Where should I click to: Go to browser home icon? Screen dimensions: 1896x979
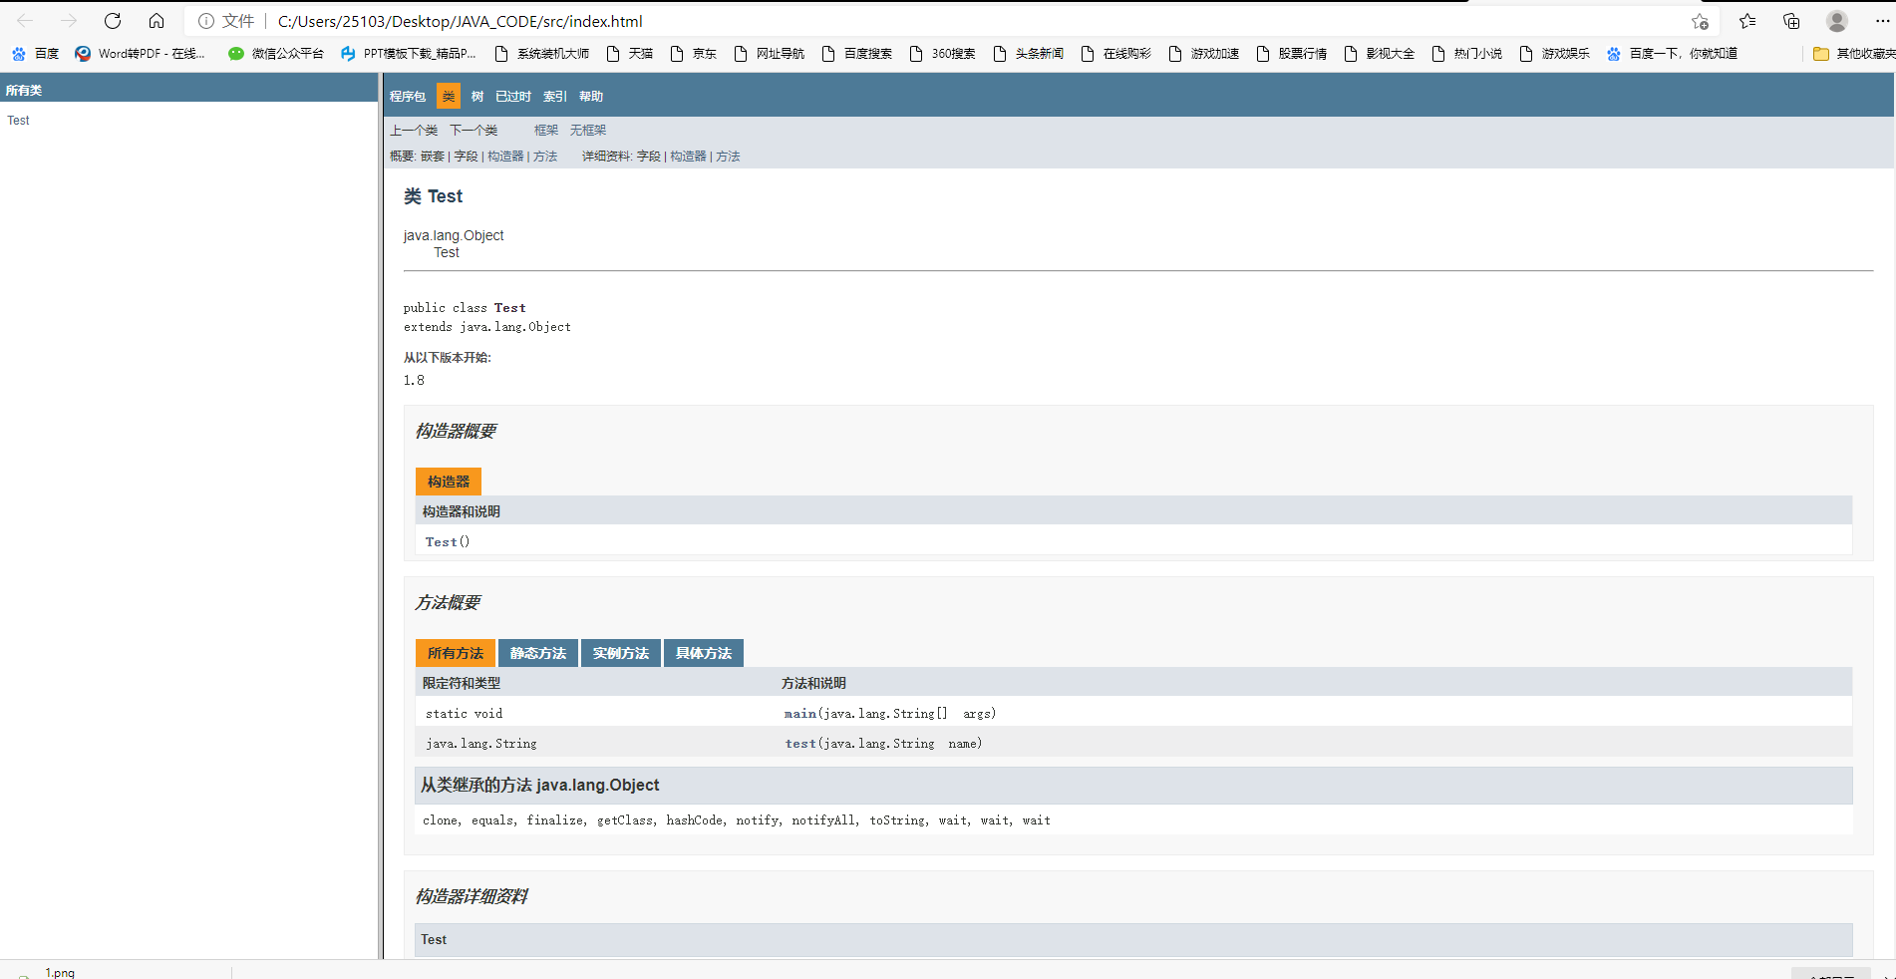coord(157,21)
